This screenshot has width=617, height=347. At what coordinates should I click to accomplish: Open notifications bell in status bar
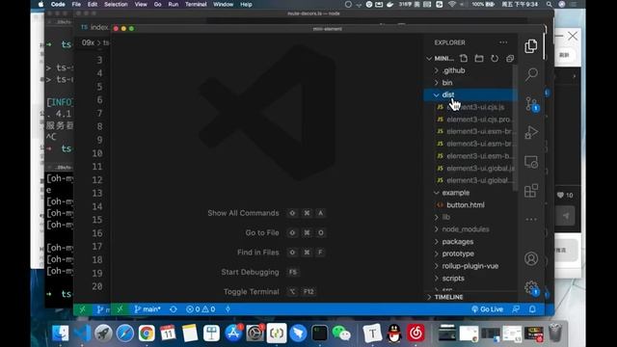coord(532,309)
